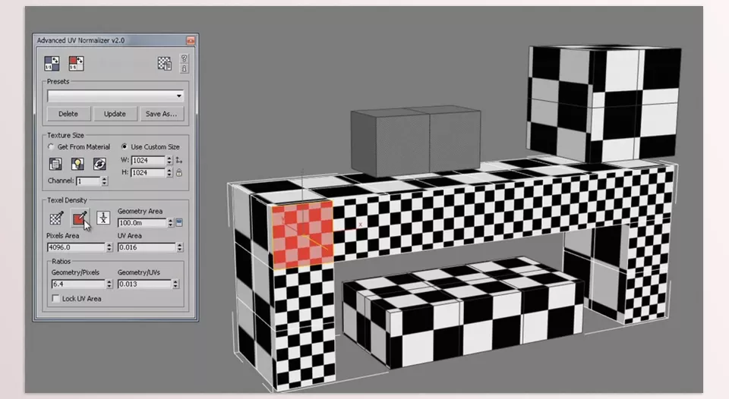Click the UV Area value field
This screenshot has height=399, width=729.
click(x=147, y=247)
